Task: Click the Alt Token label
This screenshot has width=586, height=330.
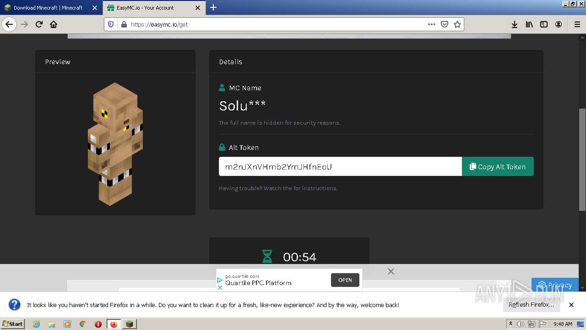Action: tap(244, 148)
